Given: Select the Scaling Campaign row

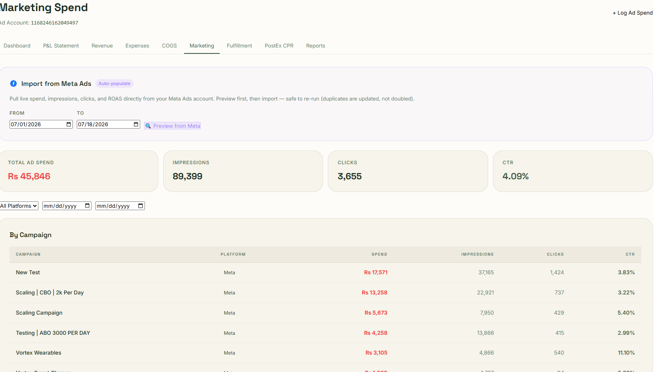Looking at the screenshot, I should (325, 313).
